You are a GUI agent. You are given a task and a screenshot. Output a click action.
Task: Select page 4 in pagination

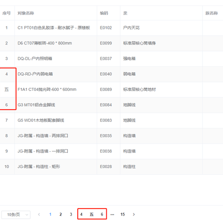(81, 215)
